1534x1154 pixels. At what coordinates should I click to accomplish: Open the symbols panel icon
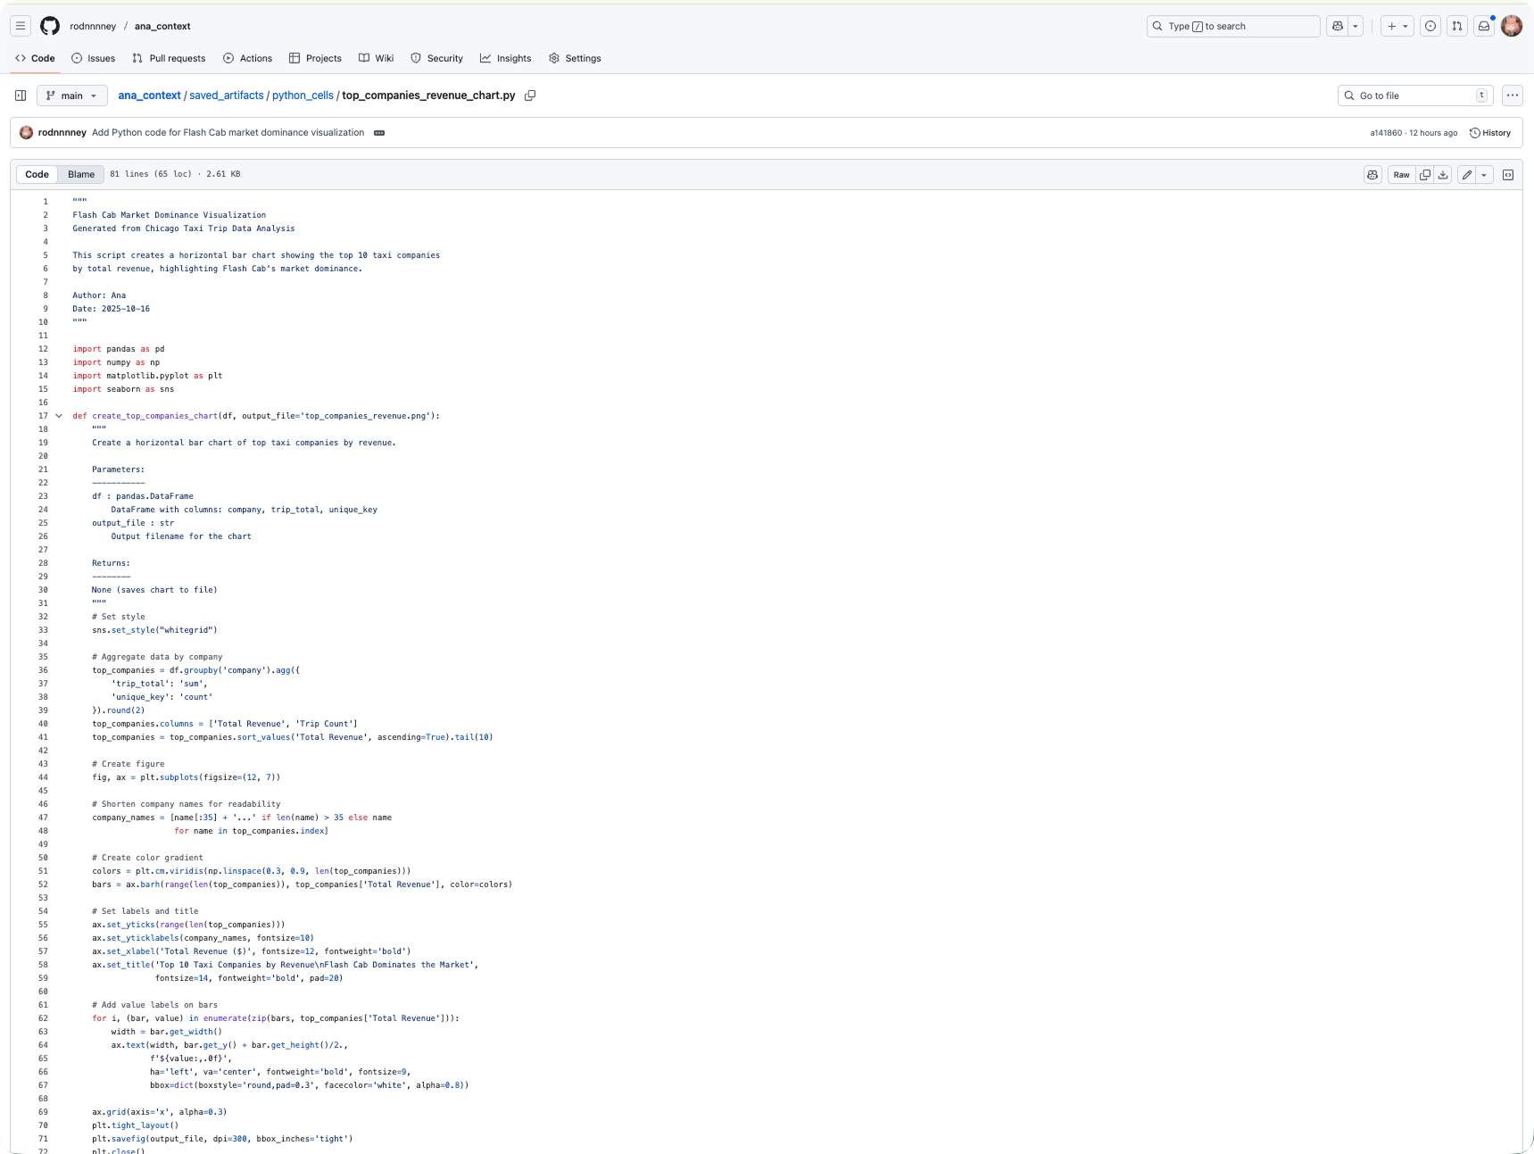point(1508,175)
